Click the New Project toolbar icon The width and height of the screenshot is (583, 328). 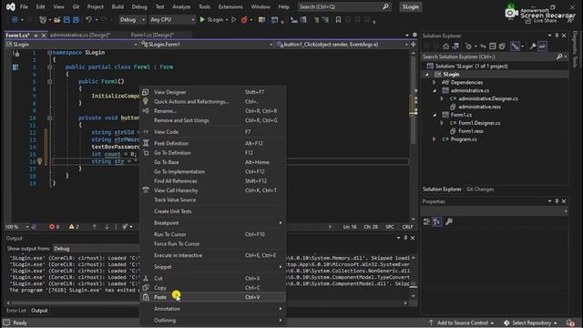coord(43,20)
